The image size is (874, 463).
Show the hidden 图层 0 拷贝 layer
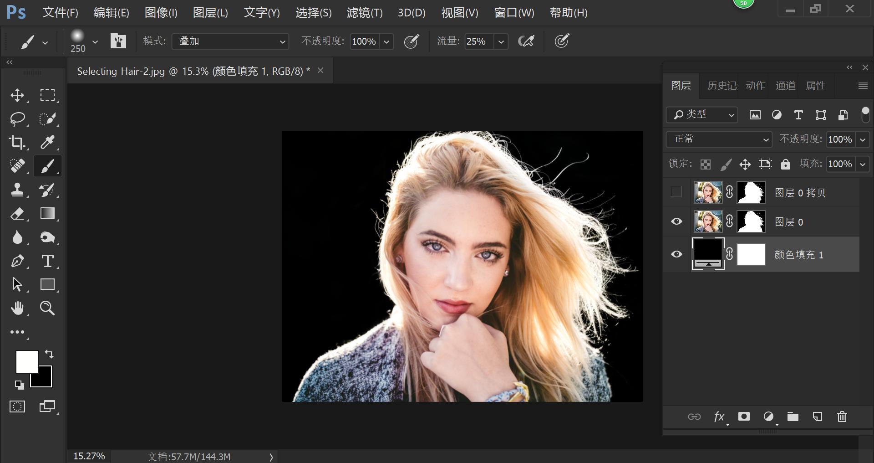point(676,192)
